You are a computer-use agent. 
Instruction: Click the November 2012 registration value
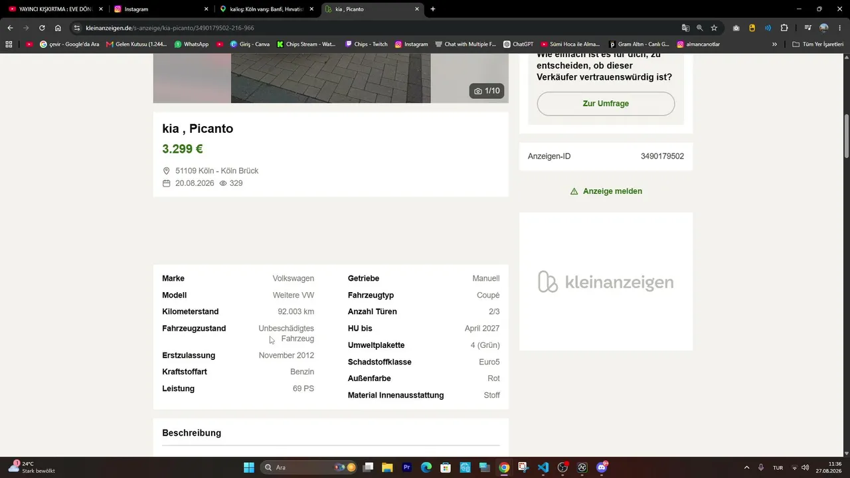[x=286, y=355]
